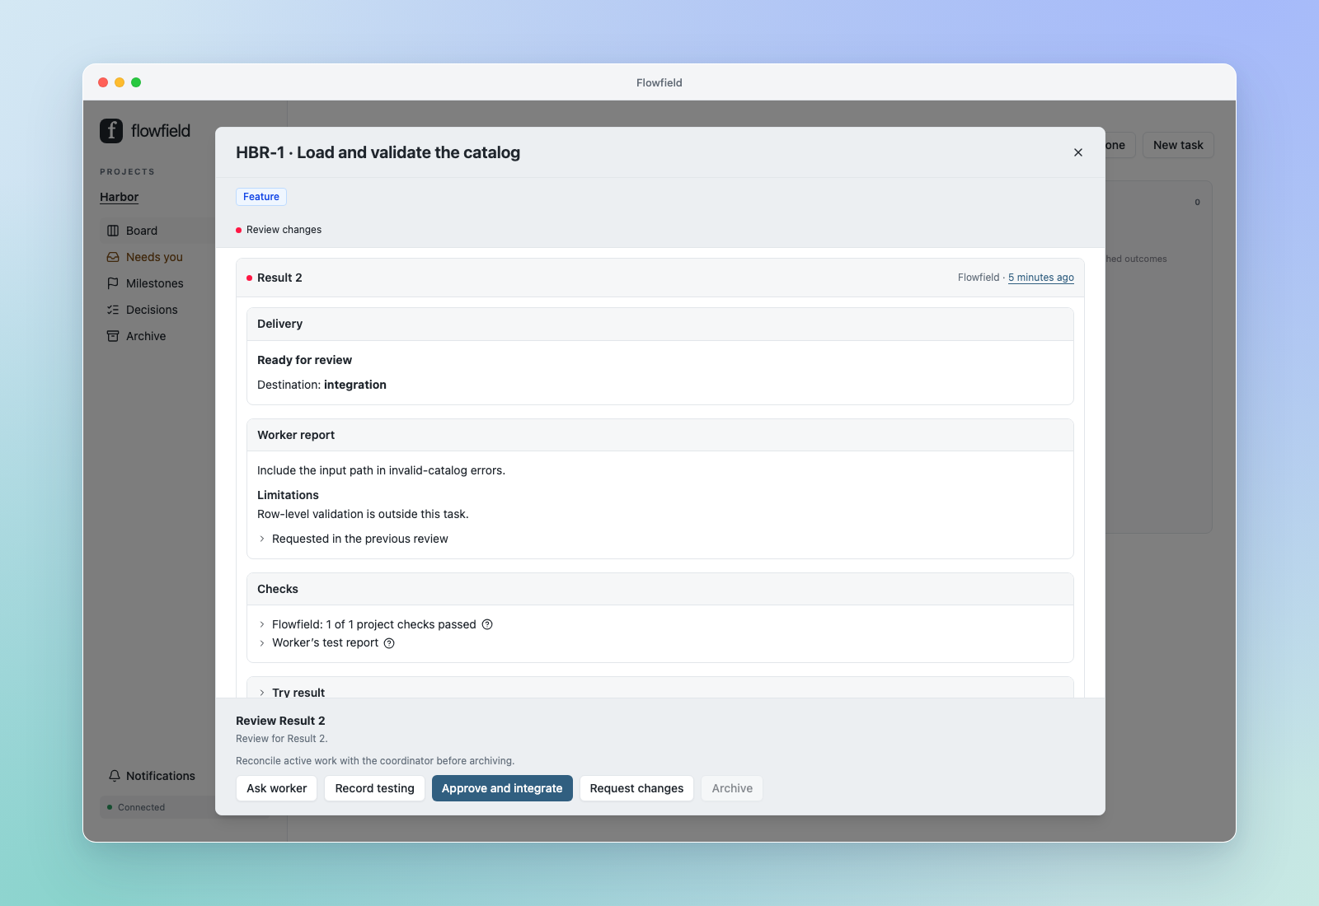
Task: Open Milestones in the sidebar
Action: click(157, 283)
